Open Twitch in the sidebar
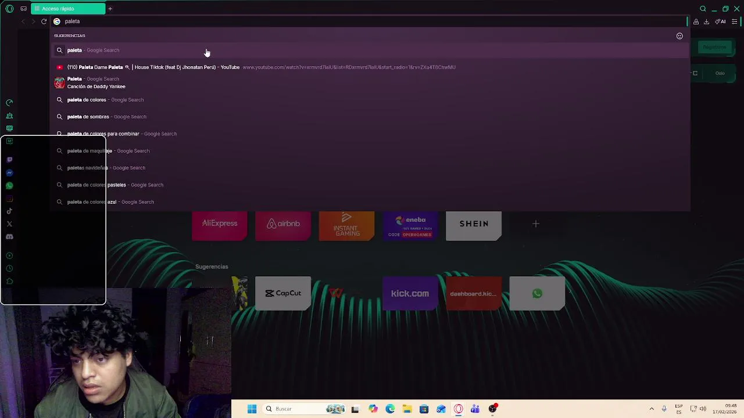This screenshot has width=744, height=418. pyautogui.click(x=9, y=160)
